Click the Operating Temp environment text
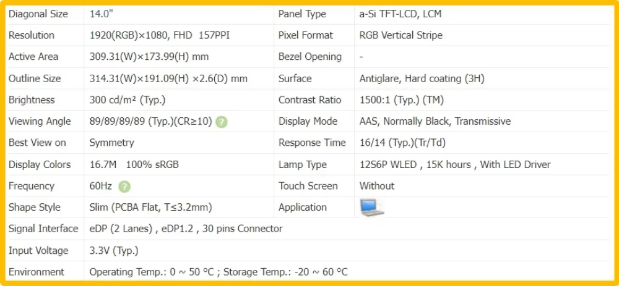Screen dimensions: 619x286 218,272
